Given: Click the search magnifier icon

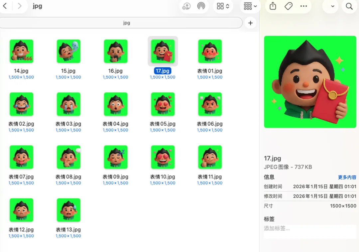Looking at the screenshot, I should coord(349,6).
